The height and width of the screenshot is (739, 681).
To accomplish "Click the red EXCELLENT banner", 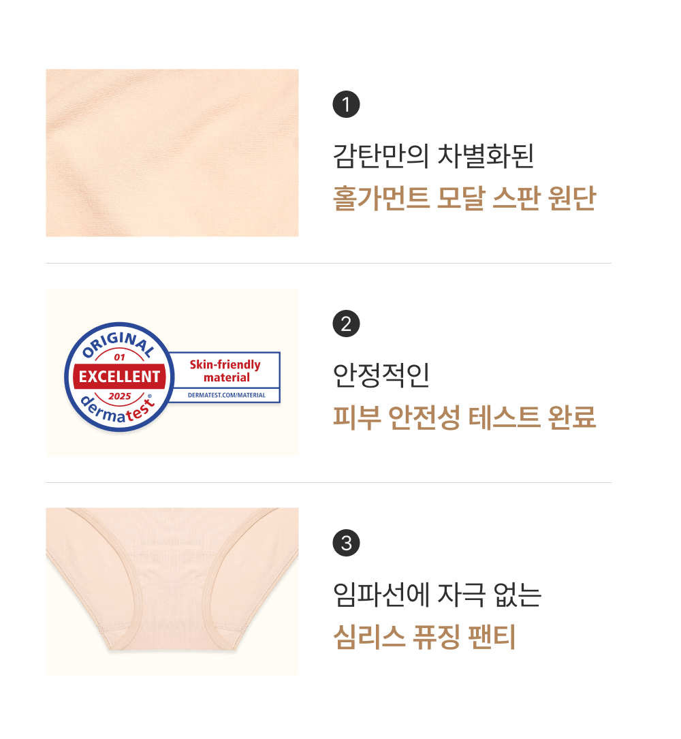I will point(119,376).
